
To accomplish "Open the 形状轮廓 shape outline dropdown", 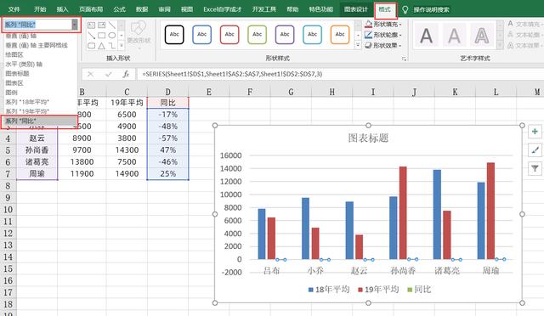I will tap(383, 35).
